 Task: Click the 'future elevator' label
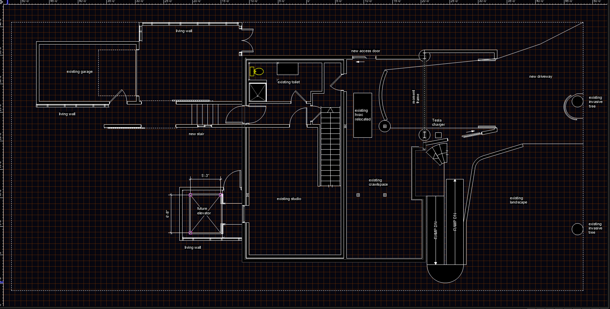point(203,211)
